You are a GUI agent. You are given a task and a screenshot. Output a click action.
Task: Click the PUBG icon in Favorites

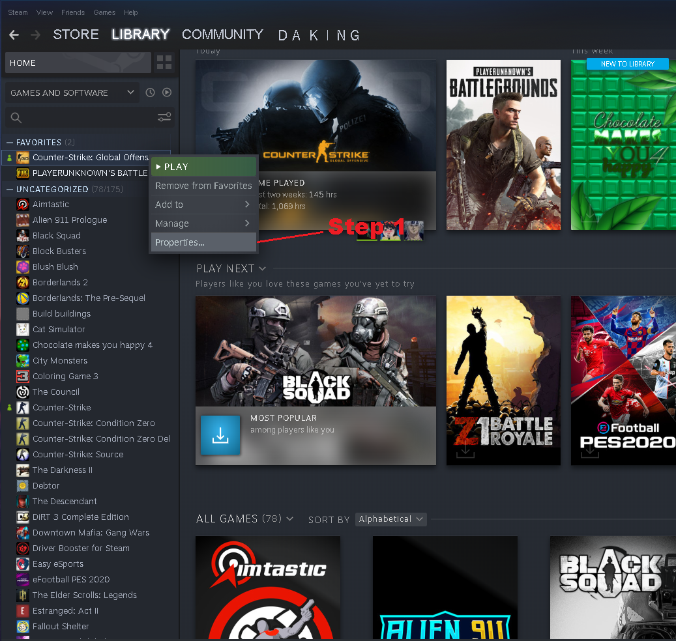[x=22, y=173]
